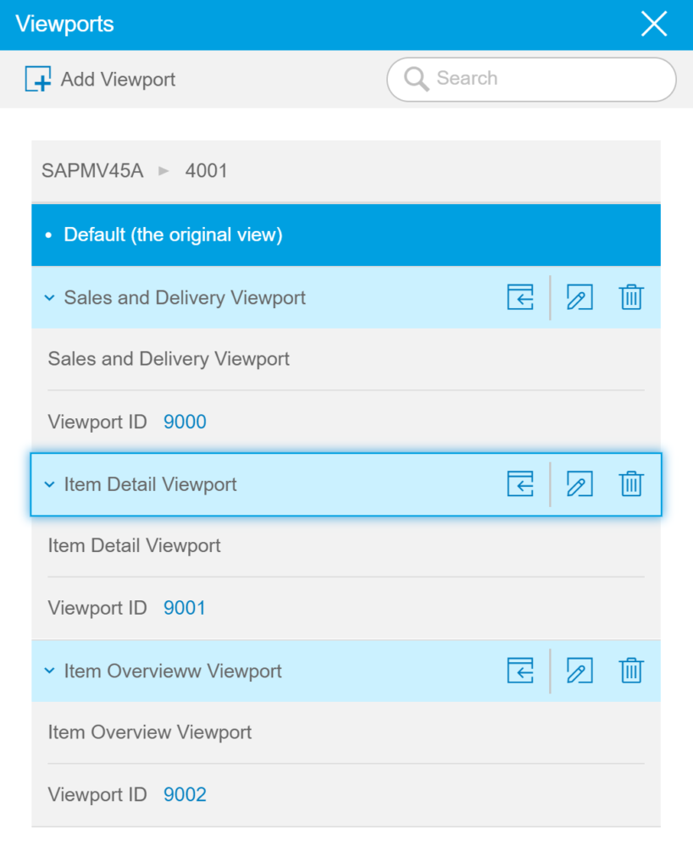Edit the Sales and Delivery Viewport
The width and height of the screenshot is (693, 867).
tap(579, 297)
